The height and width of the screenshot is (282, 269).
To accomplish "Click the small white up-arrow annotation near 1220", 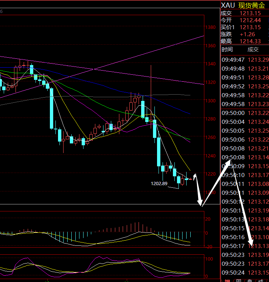I will [x=195, y=174].
